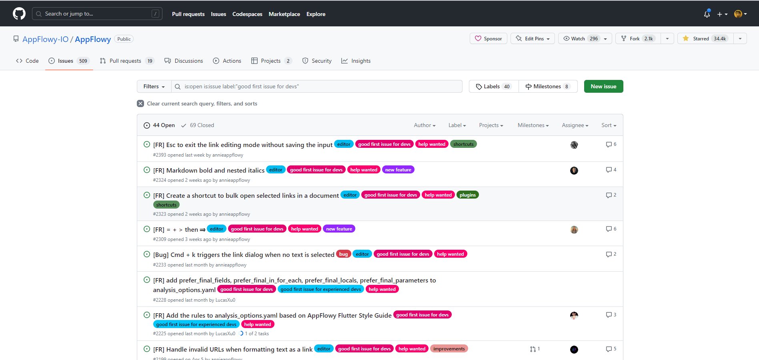The image size is (759, 360).
Task: Focus the issue filter search field
Action: 317,86
